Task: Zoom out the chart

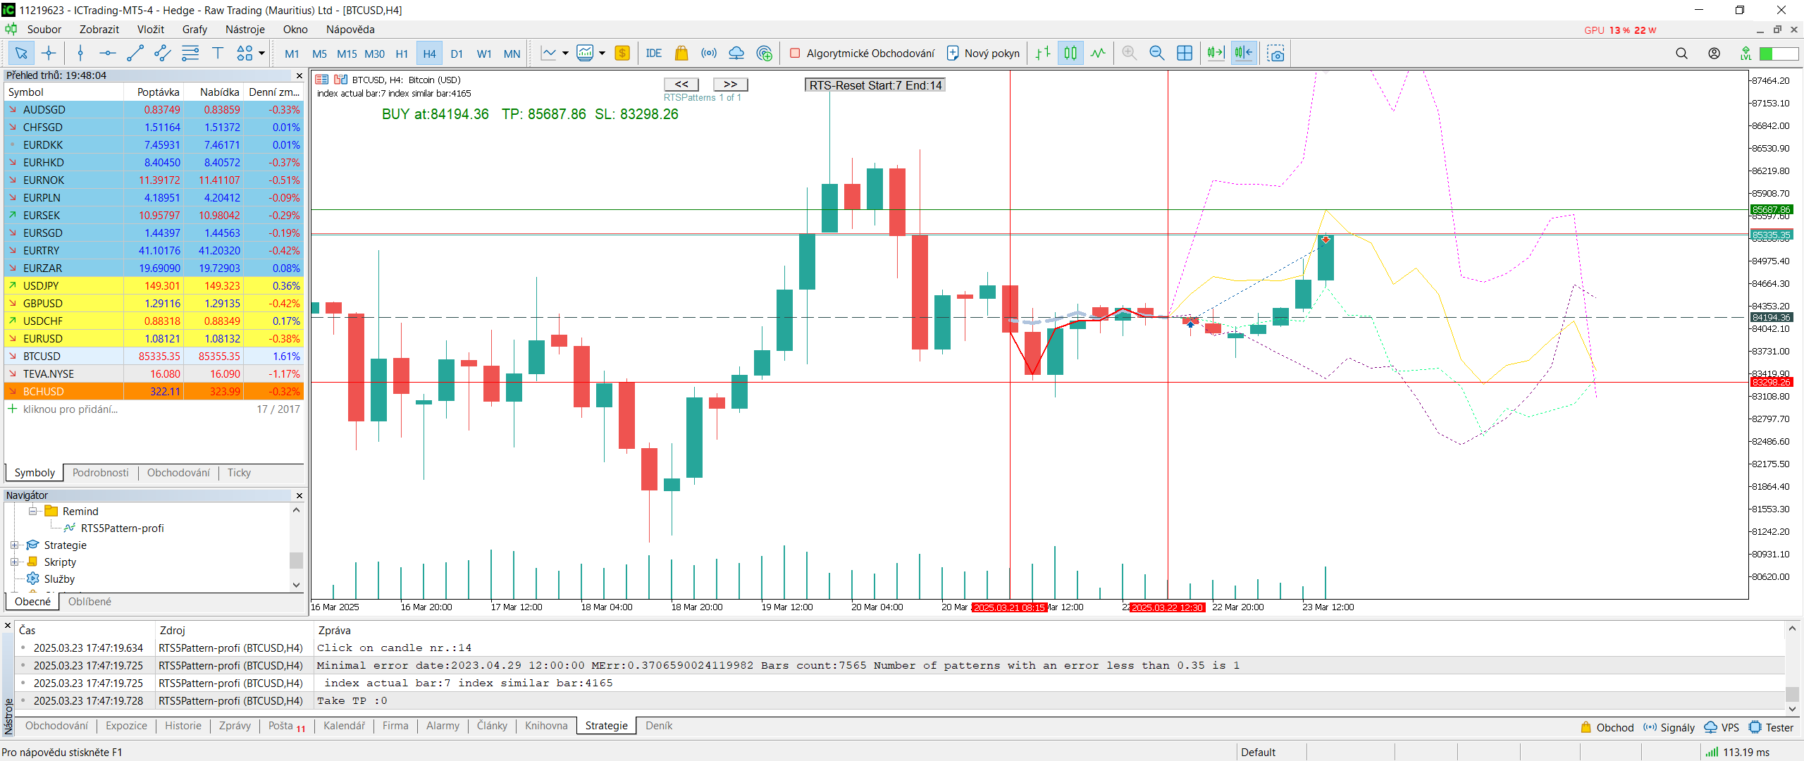Action: point(1156,53)
